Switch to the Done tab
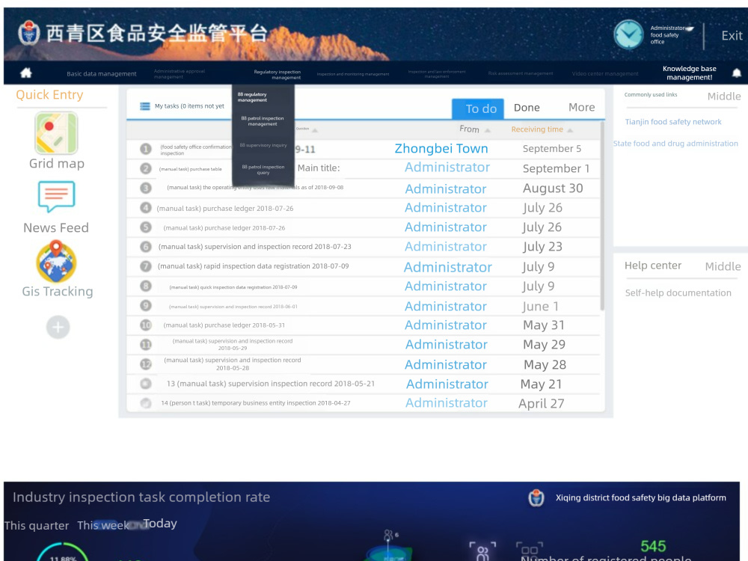748x561 pixels. pos(527,108)
